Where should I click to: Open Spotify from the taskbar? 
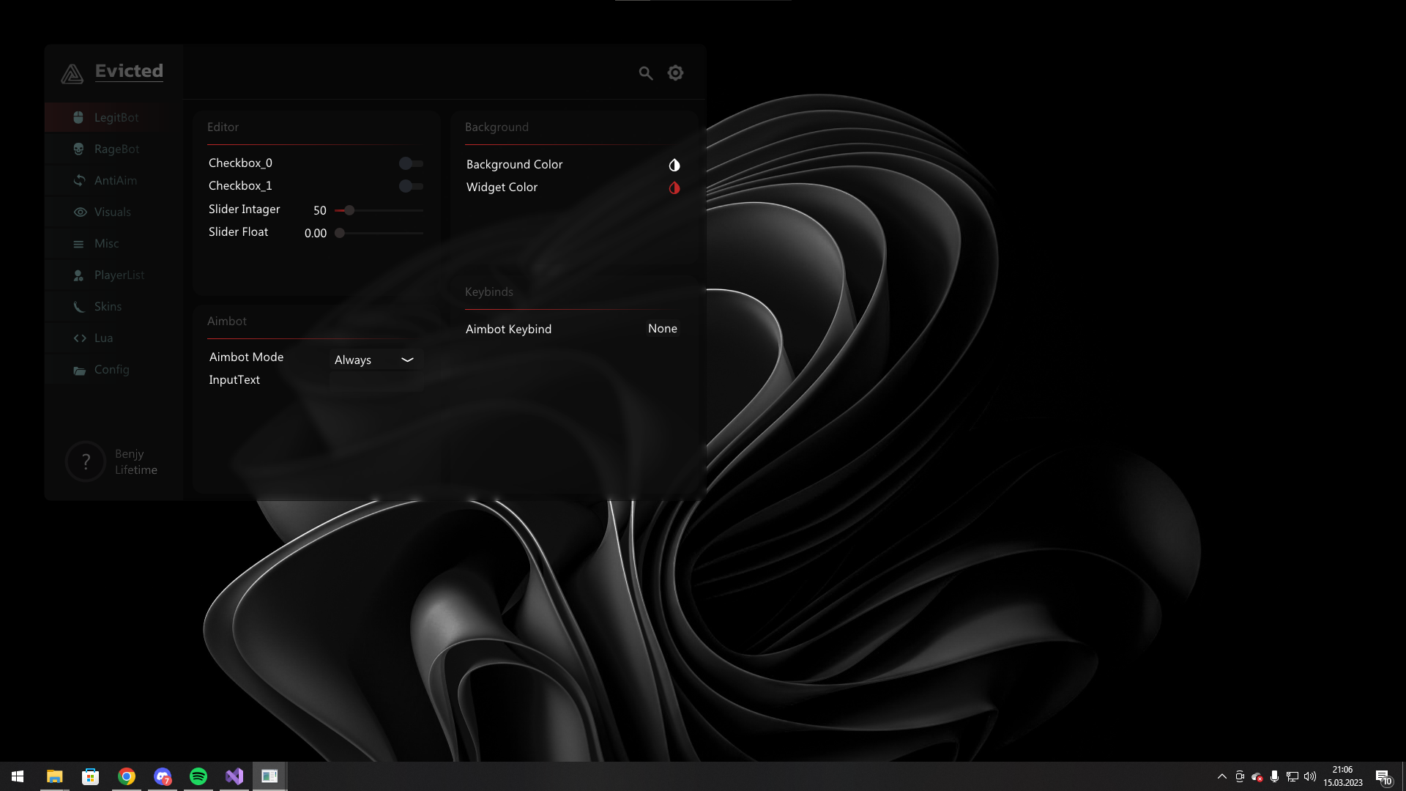(198, 776)
